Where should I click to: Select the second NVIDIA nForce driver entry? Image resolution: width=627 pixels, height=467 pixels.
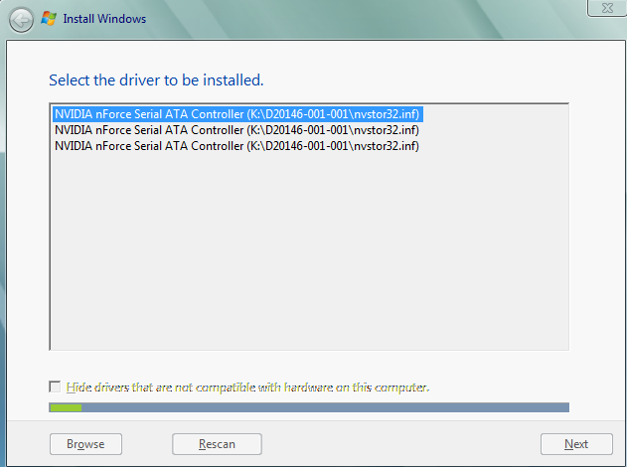click(x=236, y=130)
